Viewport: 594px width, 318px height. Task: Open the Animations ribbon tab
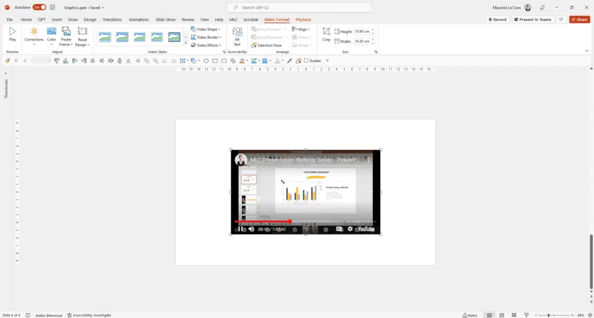coord(139,20)
